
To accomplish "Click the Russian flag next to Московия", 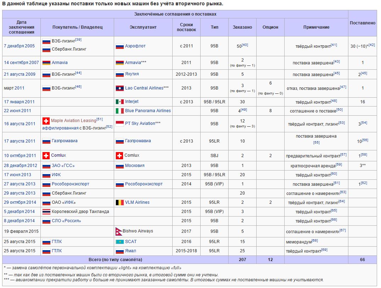I will click(119, 166).
